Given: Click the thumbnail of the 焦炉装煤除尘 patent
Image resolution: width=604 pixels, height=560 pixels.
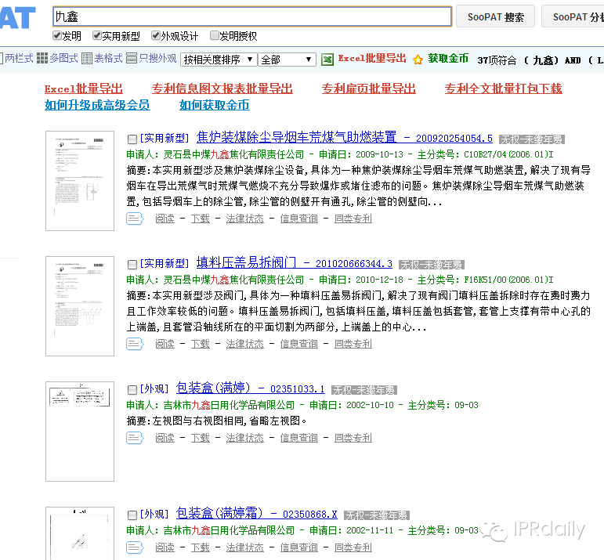Looking at the screenshot, I should 80,181.
